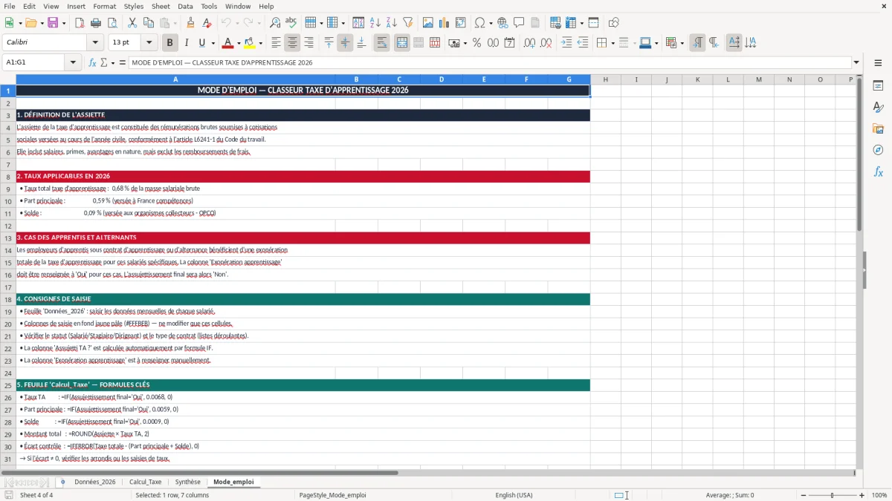Toggle Wrap Text
Viewport: 892px width, 501px height.
pyautogui.click(x=382, y=43)
